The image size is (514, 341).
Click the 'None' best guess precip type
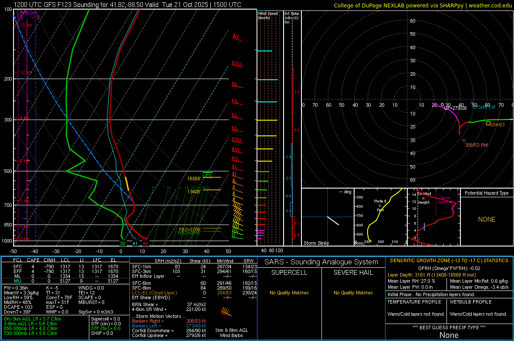point(449,335)
